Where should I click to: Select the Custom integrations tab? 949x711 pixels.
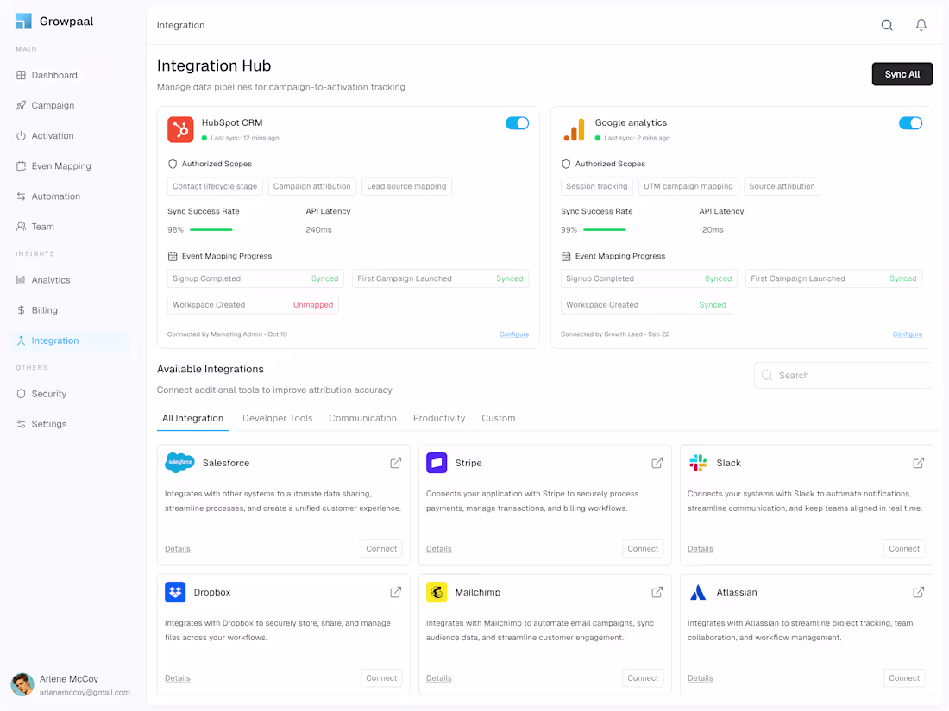[x=498, y=418]
